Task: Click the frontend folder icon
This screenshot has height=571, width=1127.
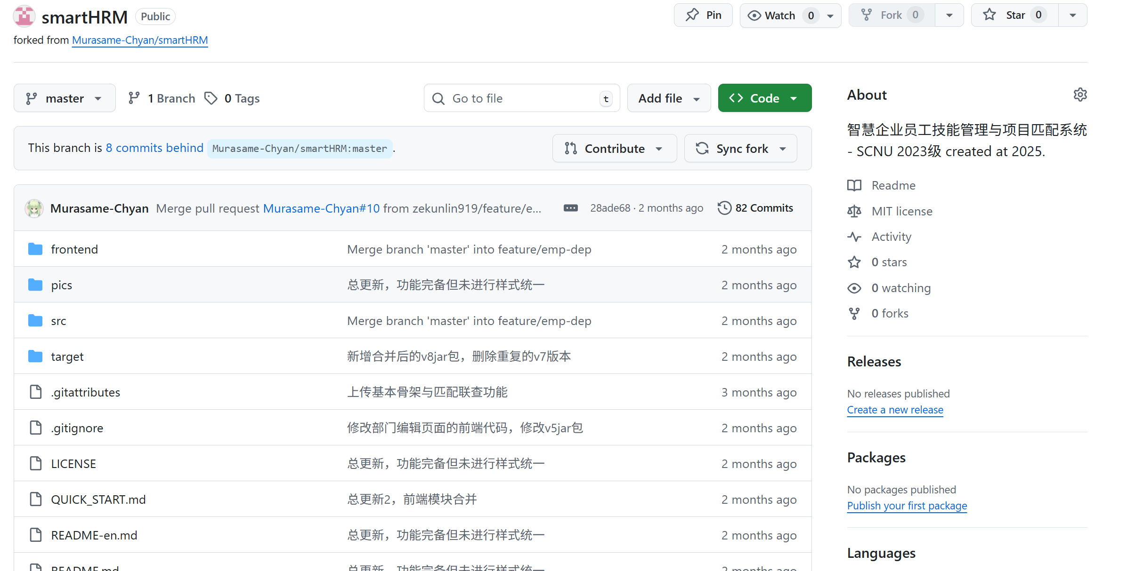Action: click(x=35, y=249)
